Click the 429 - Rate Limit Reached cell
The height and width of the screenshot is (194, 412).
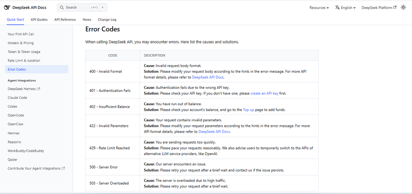(x=113, y=148)
